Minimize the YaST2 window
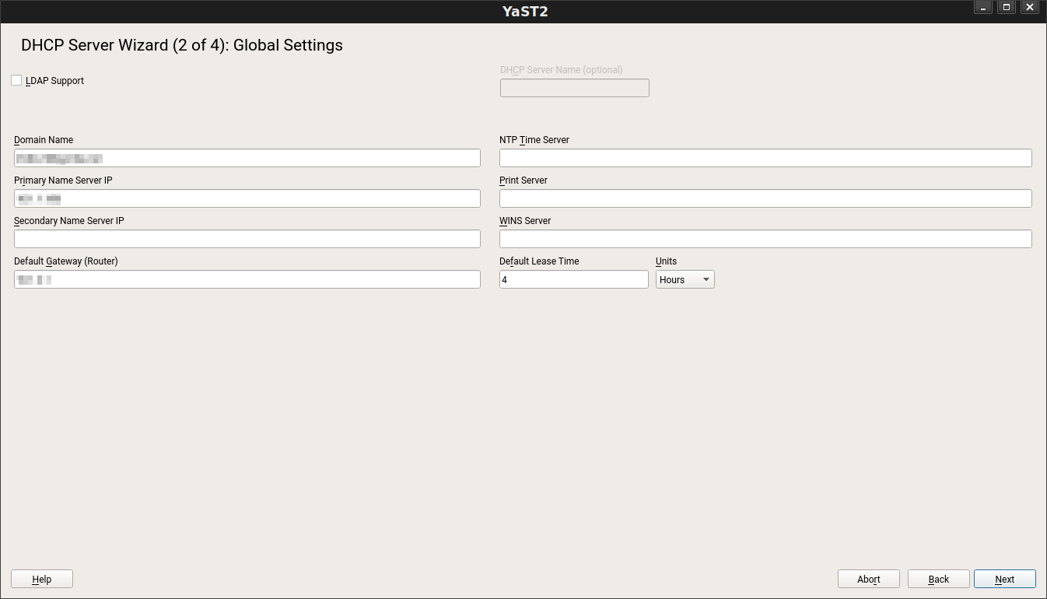1047x599 pixels. tap(982, 7)
